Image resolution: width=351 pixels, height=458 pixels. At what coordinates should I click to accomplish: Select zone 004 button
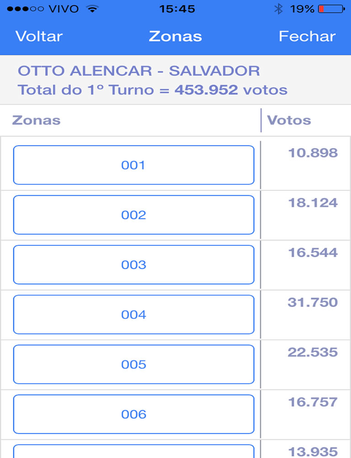(133, 314)
